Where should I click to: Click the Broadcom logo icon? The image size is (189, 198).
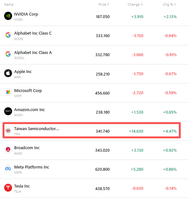(x=8, y=149)
